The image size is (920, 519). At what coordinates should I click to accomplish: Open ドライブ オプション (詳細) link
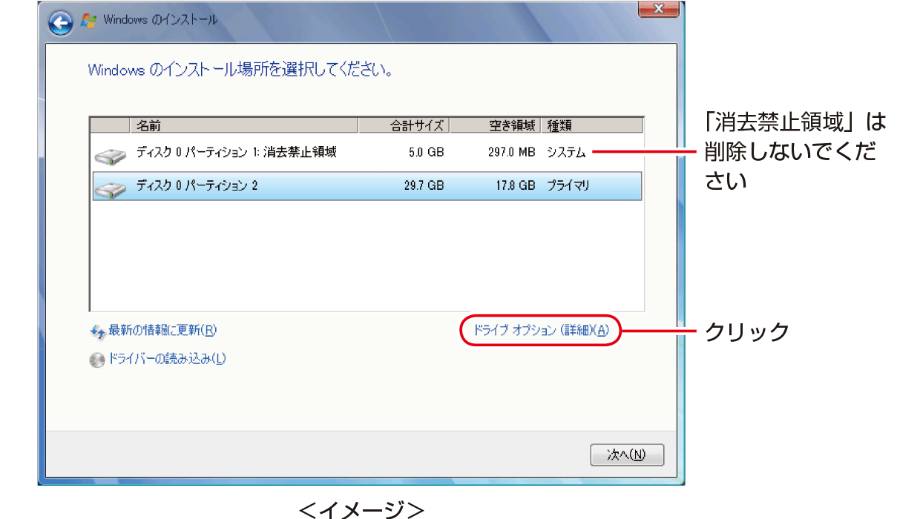coord(541,331)
